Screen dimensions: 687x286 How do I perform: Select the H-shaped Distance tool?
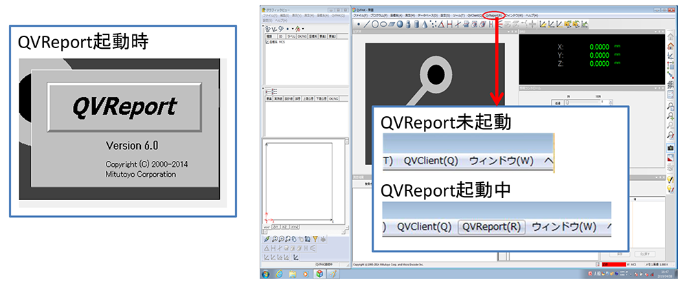[x=449, y=25]
